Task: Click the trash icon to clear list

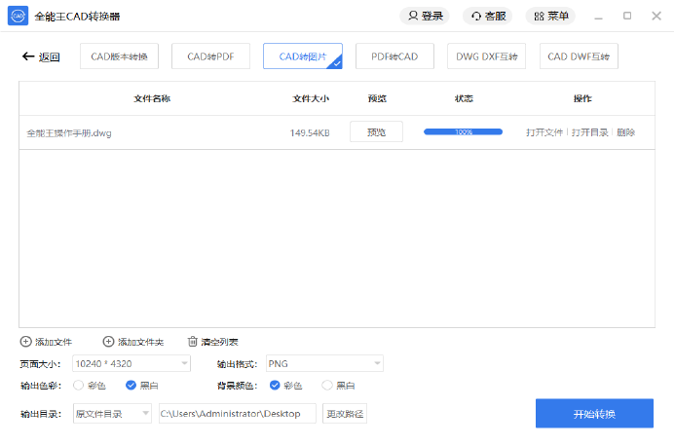Action: [x=193, y=342]
